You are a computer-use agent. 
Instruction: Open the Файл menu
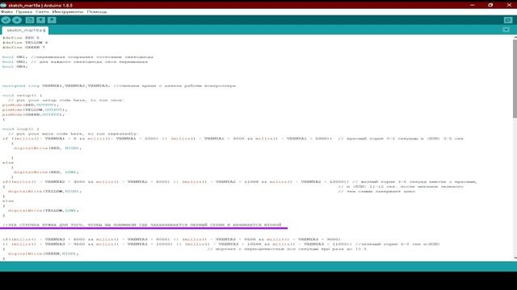(x=6, y=12)
